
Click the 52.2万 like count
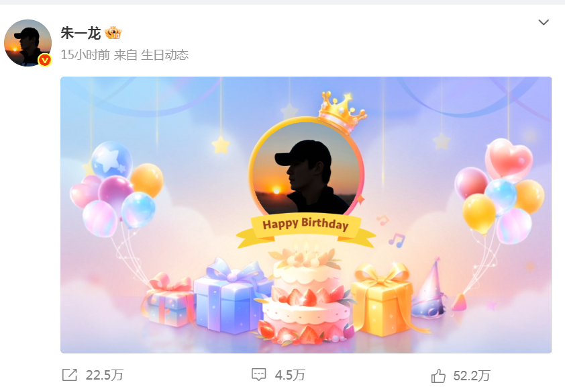point(471,376)
